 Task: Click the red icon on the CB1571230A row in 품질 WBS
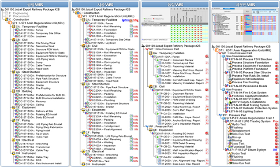(207, 90)
